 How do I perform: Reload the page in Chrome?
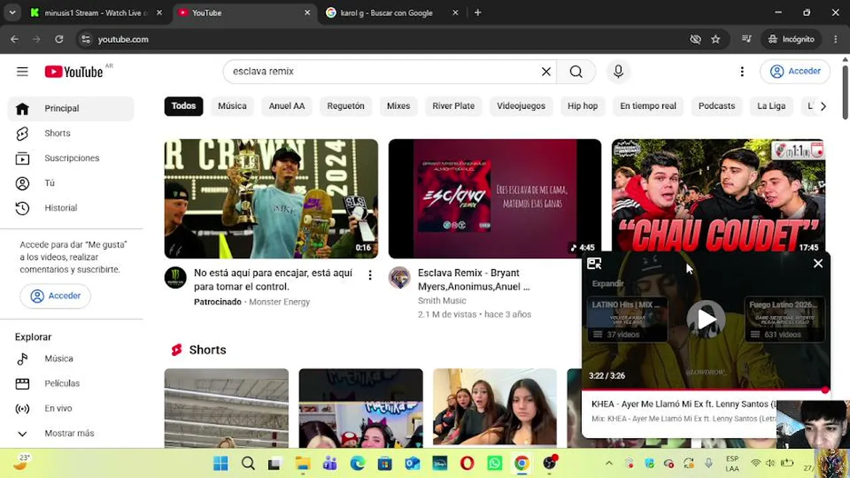pos(59,39)
